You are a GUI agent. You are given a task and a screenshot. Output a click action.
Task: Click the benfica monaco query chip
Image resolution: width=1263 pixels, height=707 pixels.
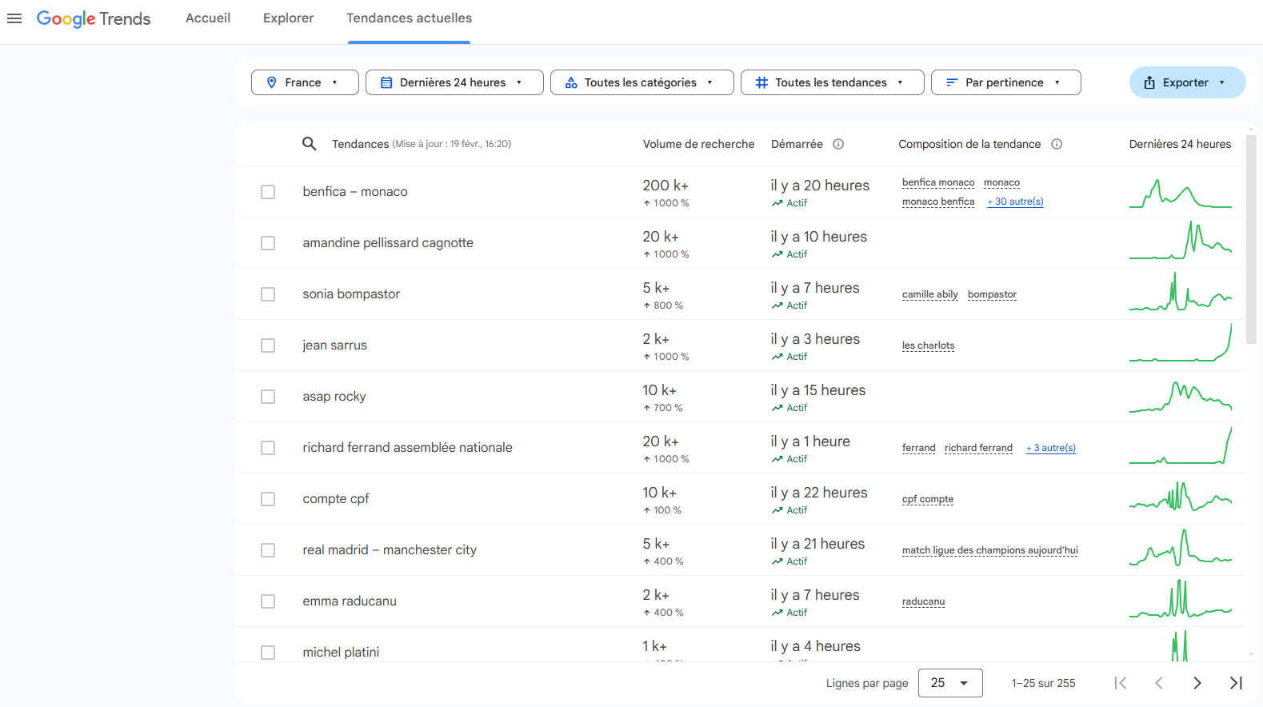pos(938,182)
